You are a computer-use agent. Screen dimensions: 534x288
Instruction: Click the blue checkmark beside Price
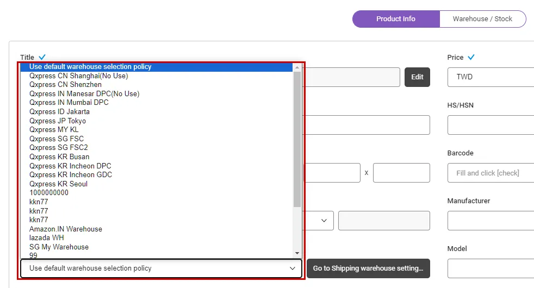tap(471, 57)
